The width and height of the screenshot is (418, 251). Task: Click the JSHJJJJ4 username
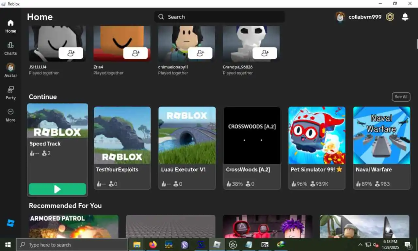pos(38,67)
